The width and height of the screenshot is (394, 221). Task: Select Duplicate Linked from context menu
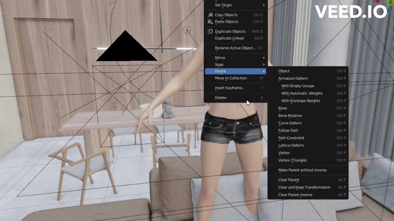tap(229, 38)
